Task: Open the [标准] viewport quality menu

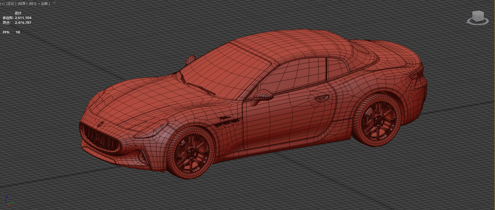Action: [23, 4]
